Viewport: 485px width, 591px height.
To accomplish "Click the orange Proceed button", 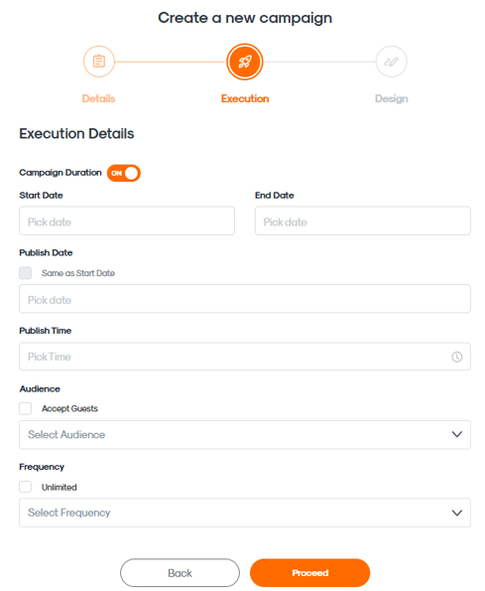I will 310,573.
